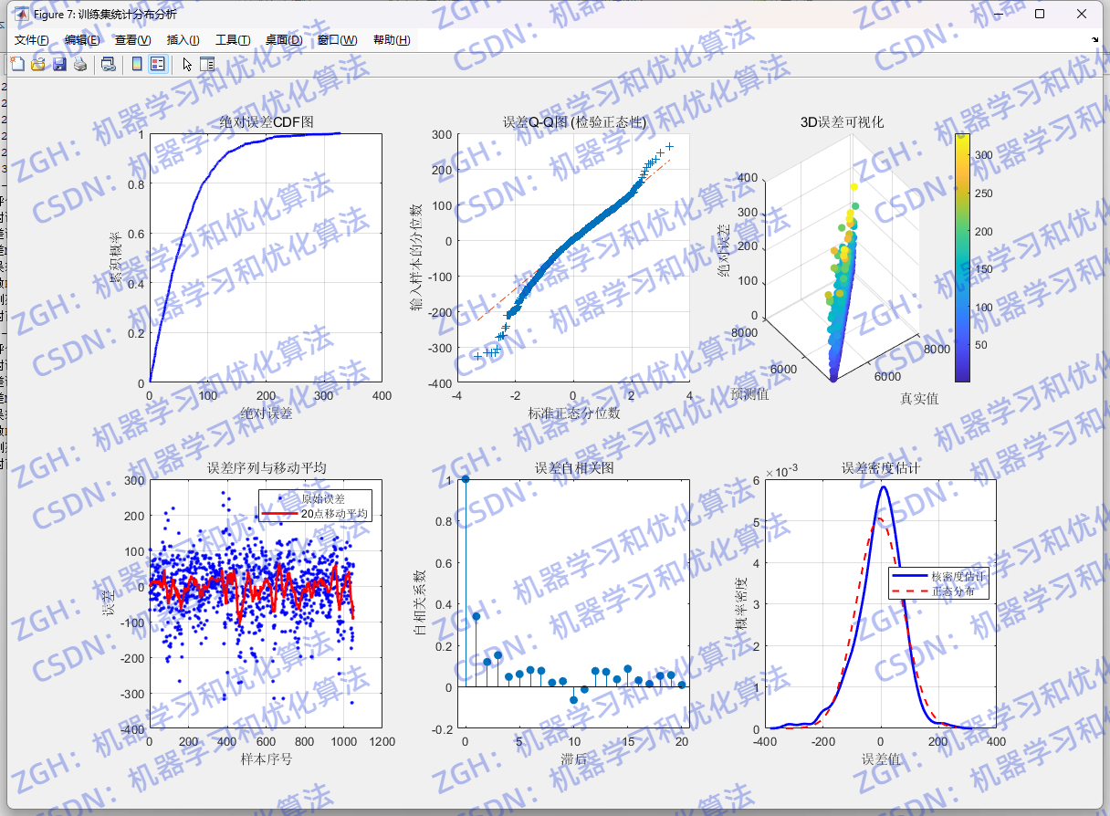Enable the Edit Plot arrow tool

pyautogui.click(x=187, y=64)
